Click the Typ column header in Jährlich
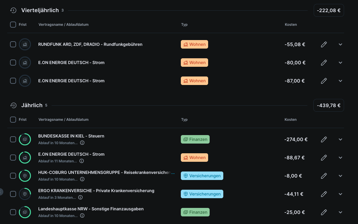Viewport: 358px width, 224px height. pos(184,120)
